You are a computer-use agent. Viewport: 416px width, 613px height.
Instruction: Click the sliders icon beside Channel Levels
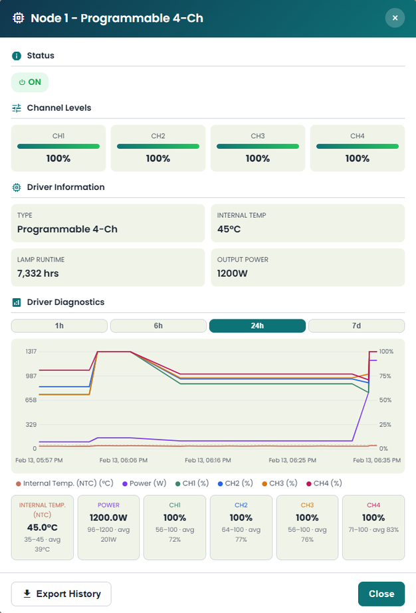pyautogui.click(x=17, y=108)
